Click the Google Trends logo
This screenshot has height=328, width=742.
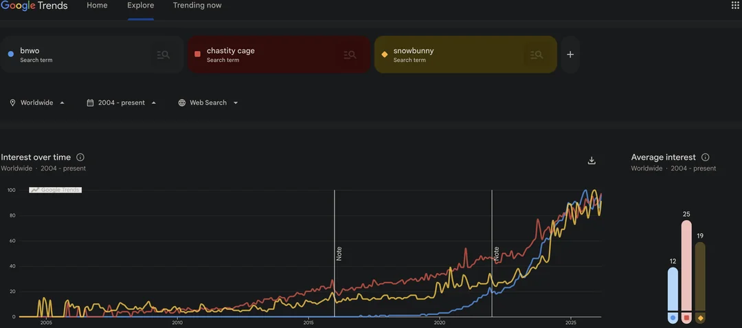(x=34, y=6)
